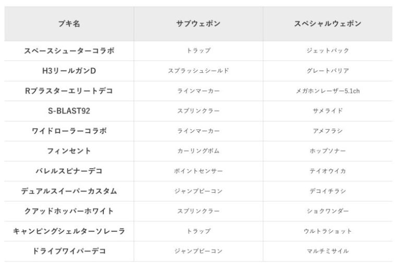
Task: Select the ドライブワイパーデコ weapon name
Action: (x=69, y=251)
